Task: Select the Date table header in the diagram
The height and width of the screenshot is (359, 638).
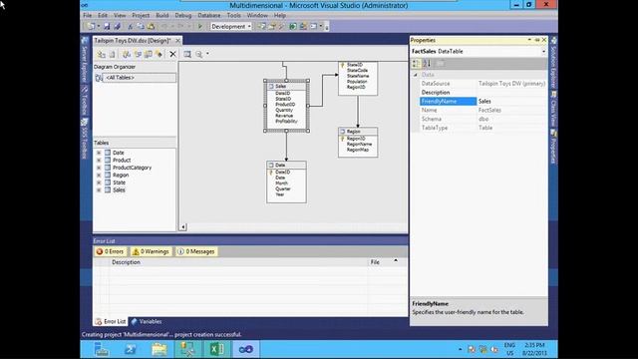Action: [x=286, y=166]
